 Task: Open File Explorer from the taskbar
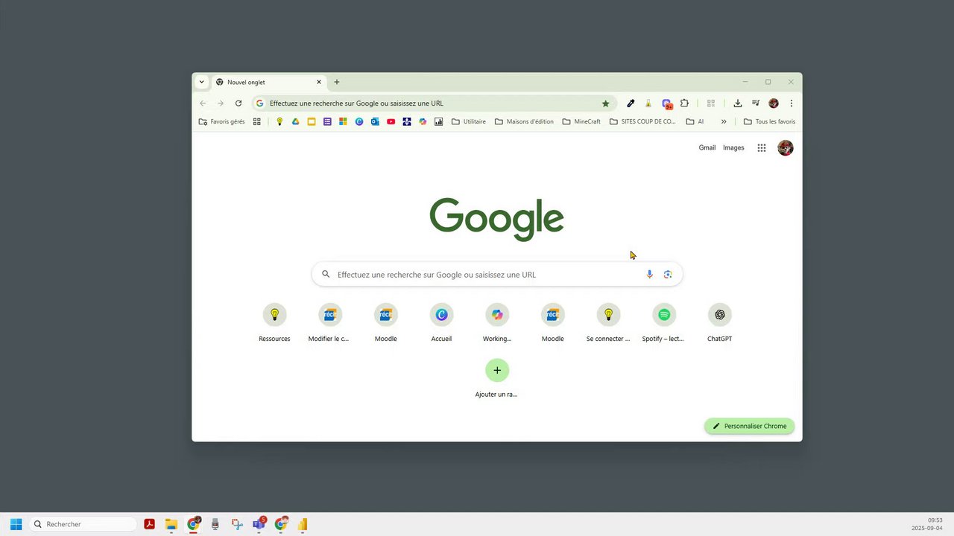tap(171, 524)
